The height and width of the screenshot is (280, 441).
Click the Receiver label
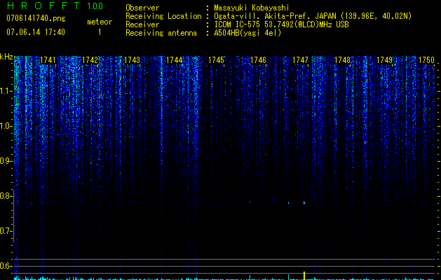click(x=142, y=24)
